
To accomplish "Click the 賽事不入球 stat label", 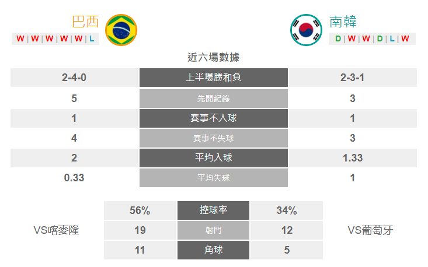I will tap(214, 118).
